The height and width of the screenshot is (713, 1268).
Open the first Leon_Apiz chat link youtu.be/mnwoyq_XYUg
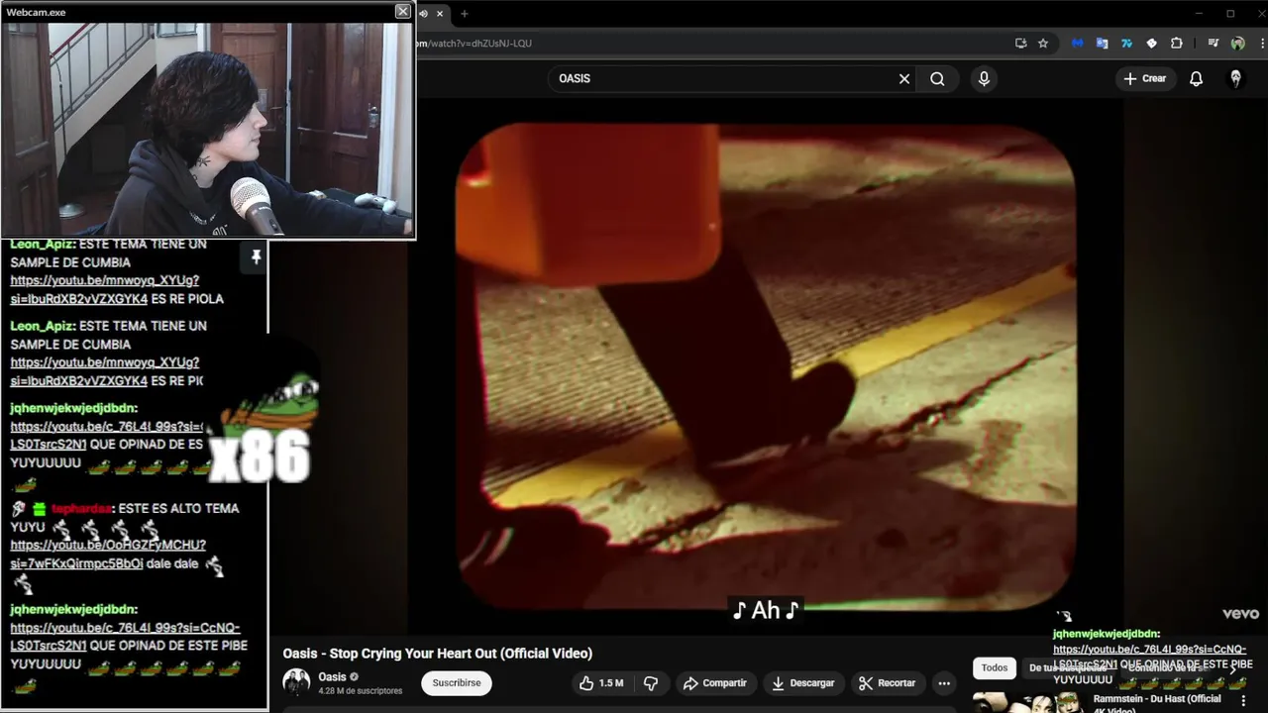pyautogui.click(x=104, y=289)
